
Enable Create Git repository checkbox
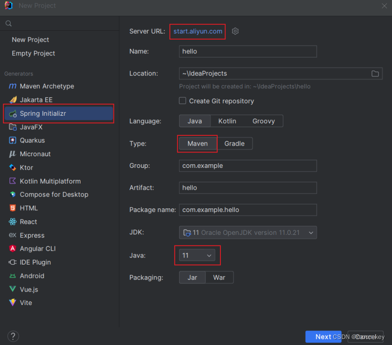pos(182,101)
